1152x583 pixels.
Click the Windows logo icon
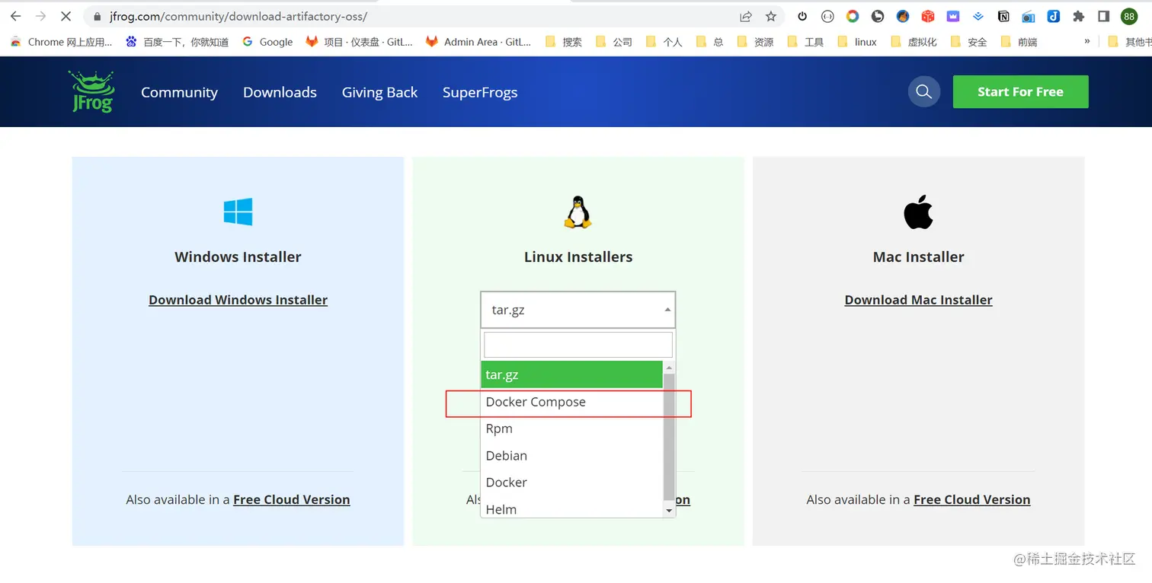coord(238,212)
